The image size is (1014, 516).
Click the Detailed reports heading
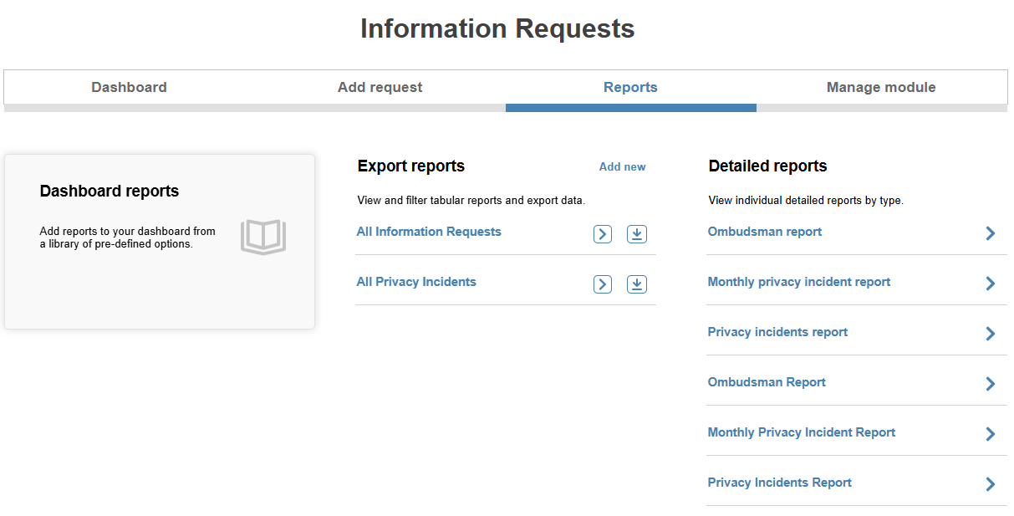pyautogui.click(x=767, y=166)
